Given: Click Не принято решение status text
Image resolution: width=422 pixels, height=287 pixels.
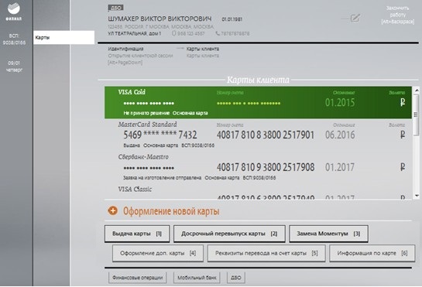Looking at the screenshot, I should [146, 113].
